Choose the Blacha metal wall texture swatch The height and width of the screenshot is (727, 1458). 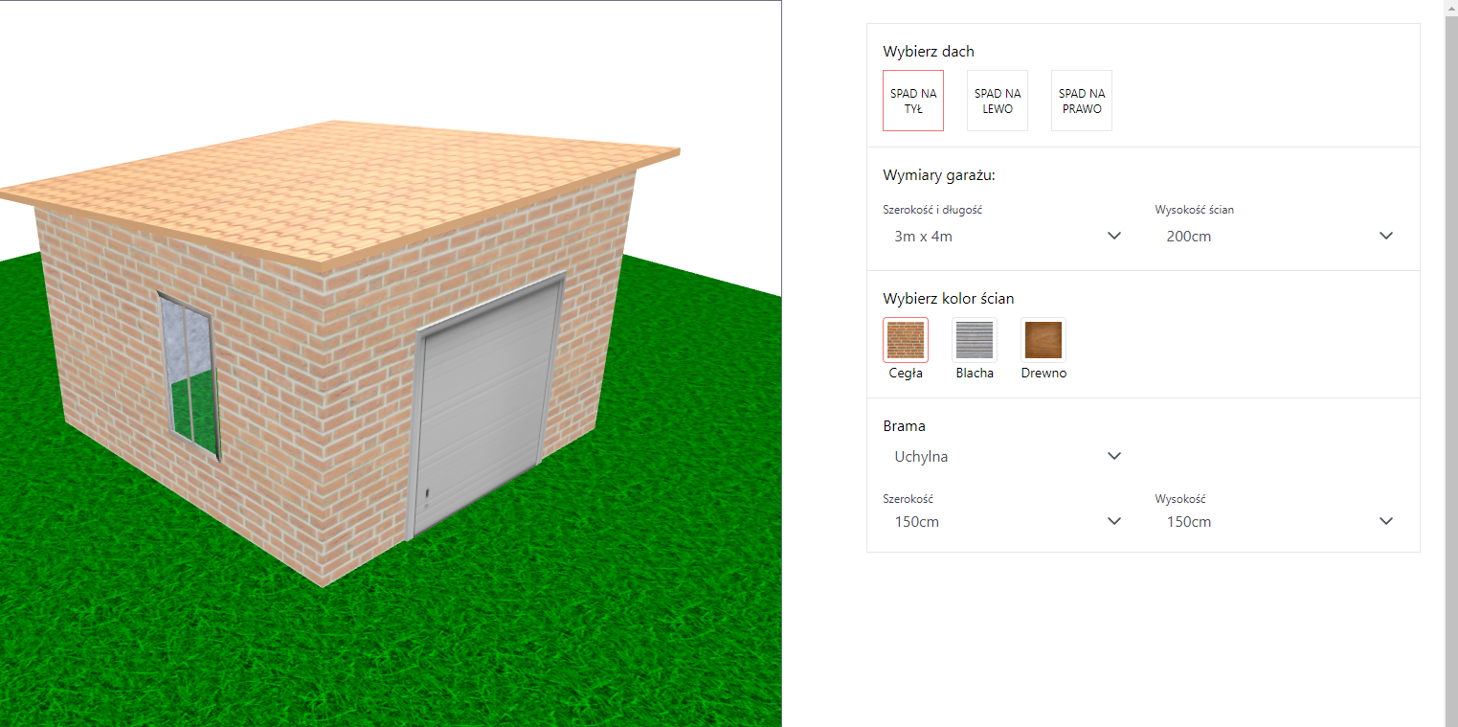pyautogui.click(x=975, y=340)
